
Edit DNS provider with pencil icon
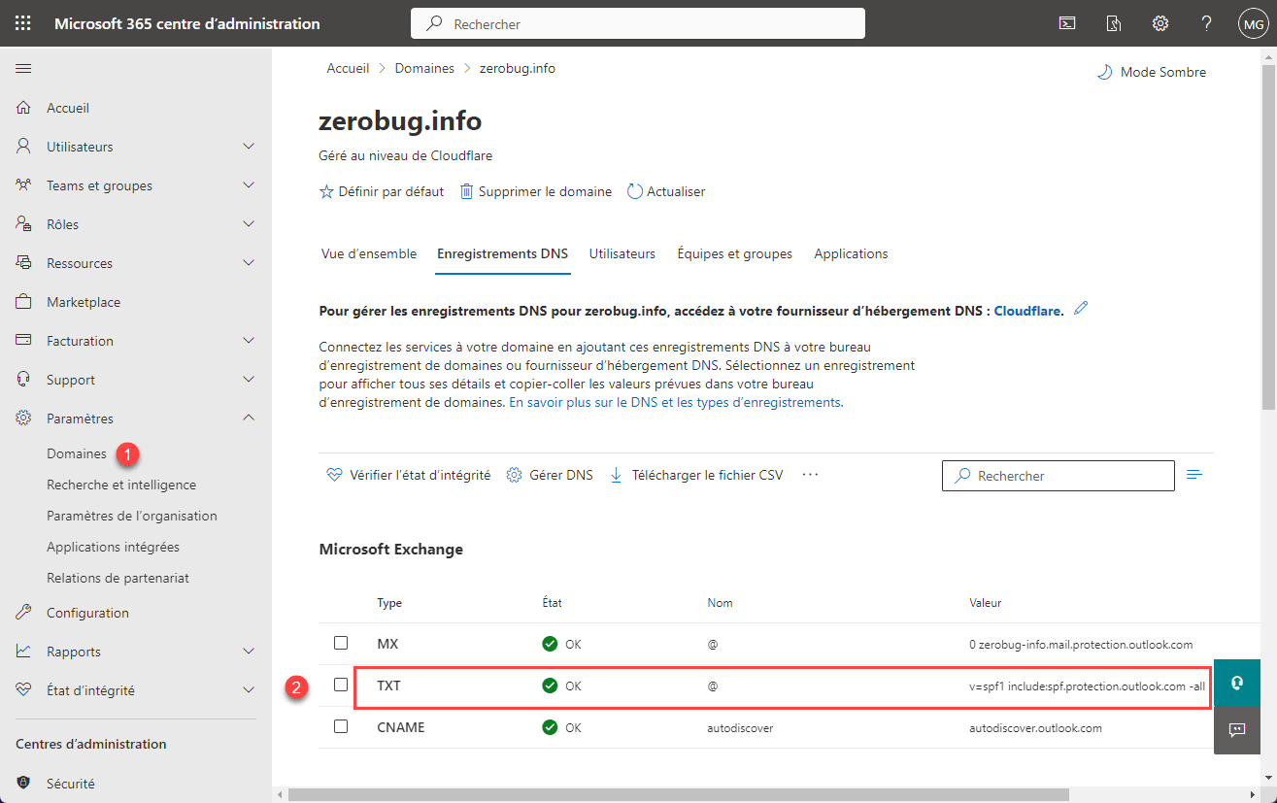point(1081,309)
